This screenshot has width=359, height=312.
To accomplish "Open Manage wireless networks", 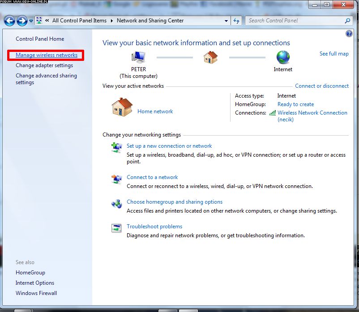I will (x=47, y=55).
